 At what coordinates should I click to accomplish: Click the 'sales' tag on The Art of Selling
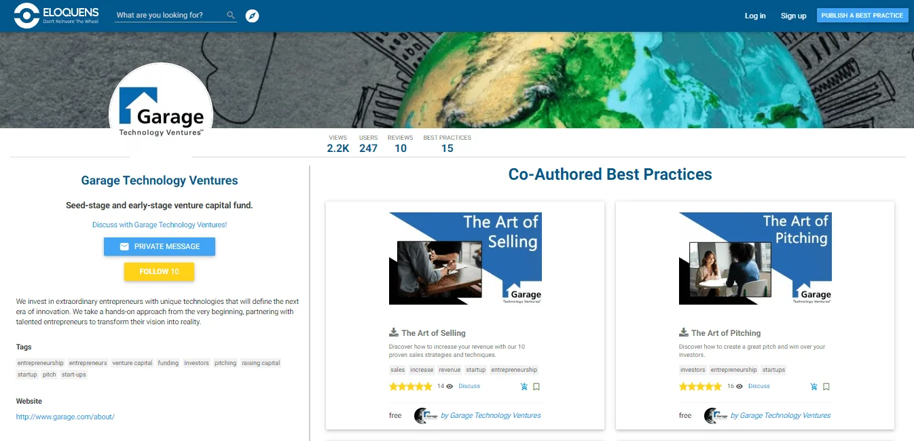point(398,370)
